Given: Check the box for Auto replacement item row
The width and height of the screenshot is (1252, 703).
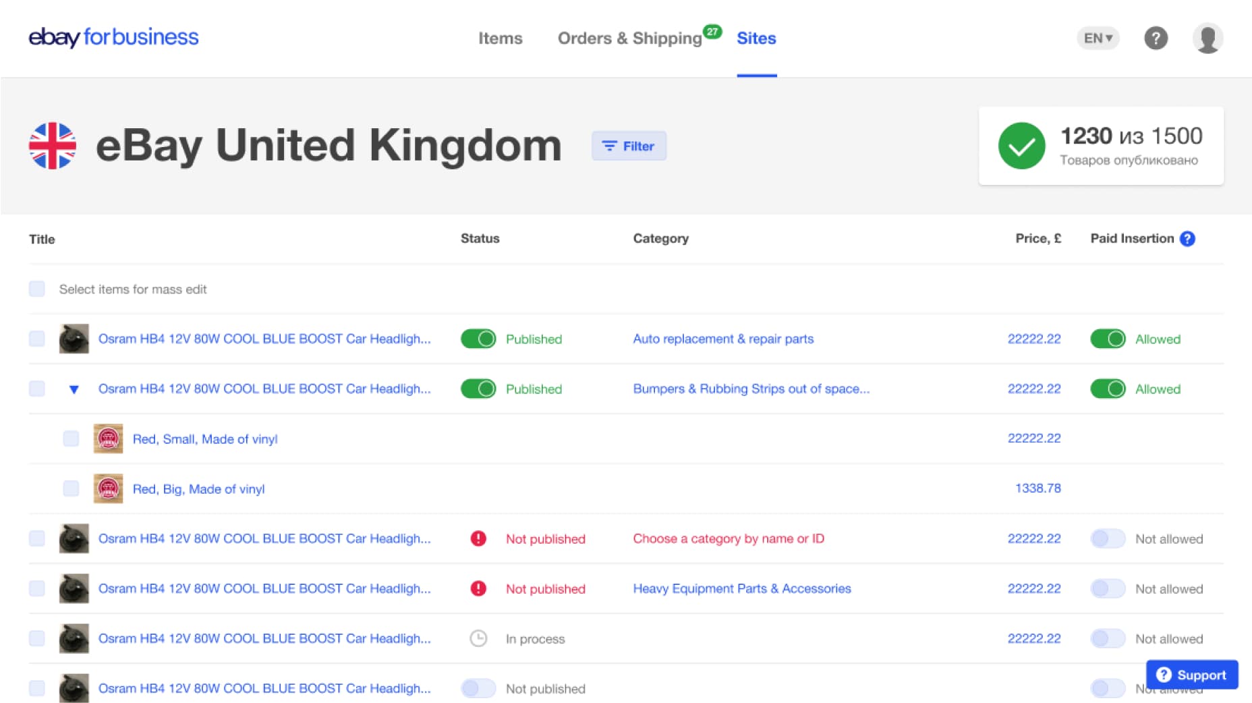Looking at the screenshot, I should (37, 339).
